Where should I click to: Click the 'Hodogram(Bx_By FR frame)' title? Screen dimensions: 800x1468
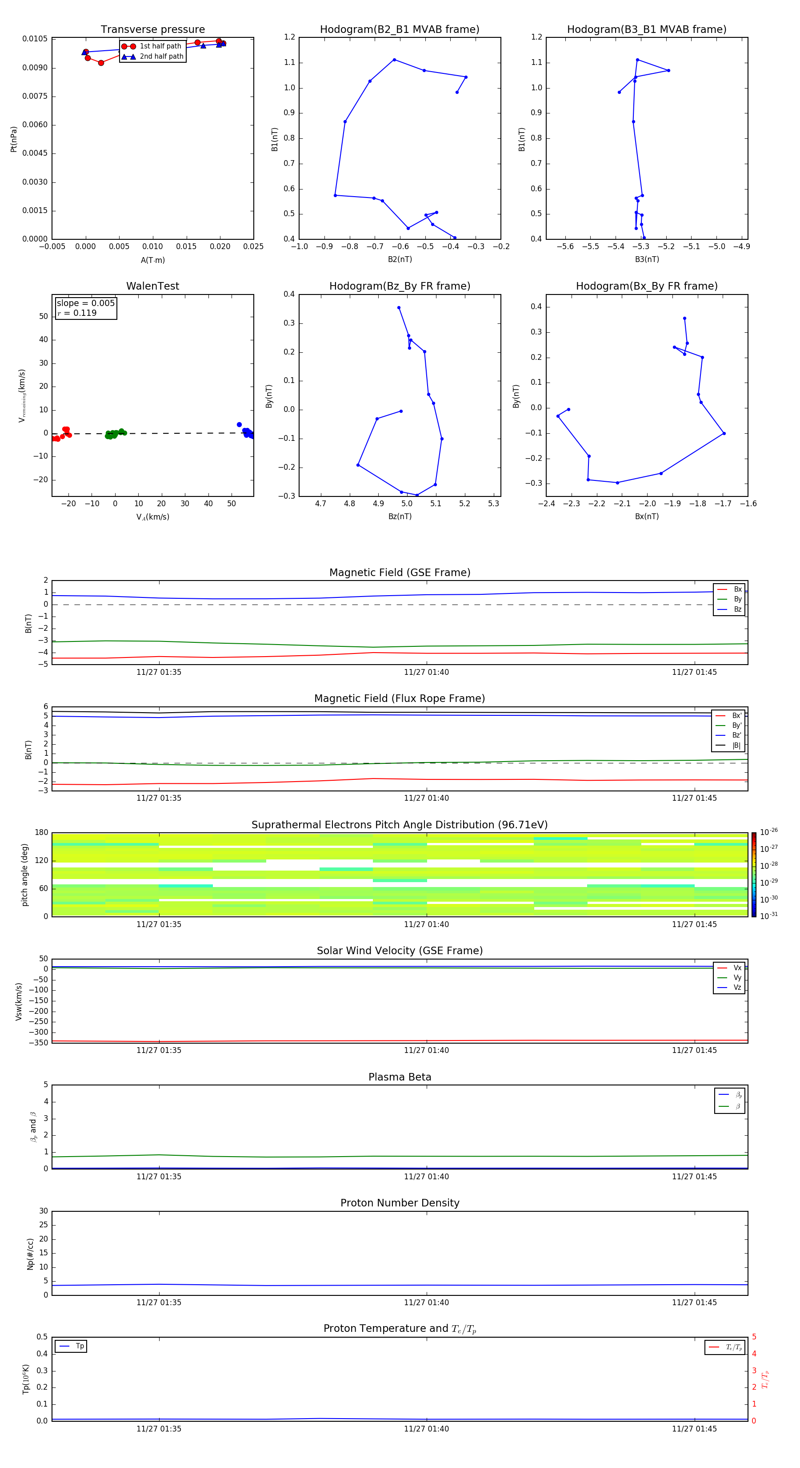[x=647, y=286]
